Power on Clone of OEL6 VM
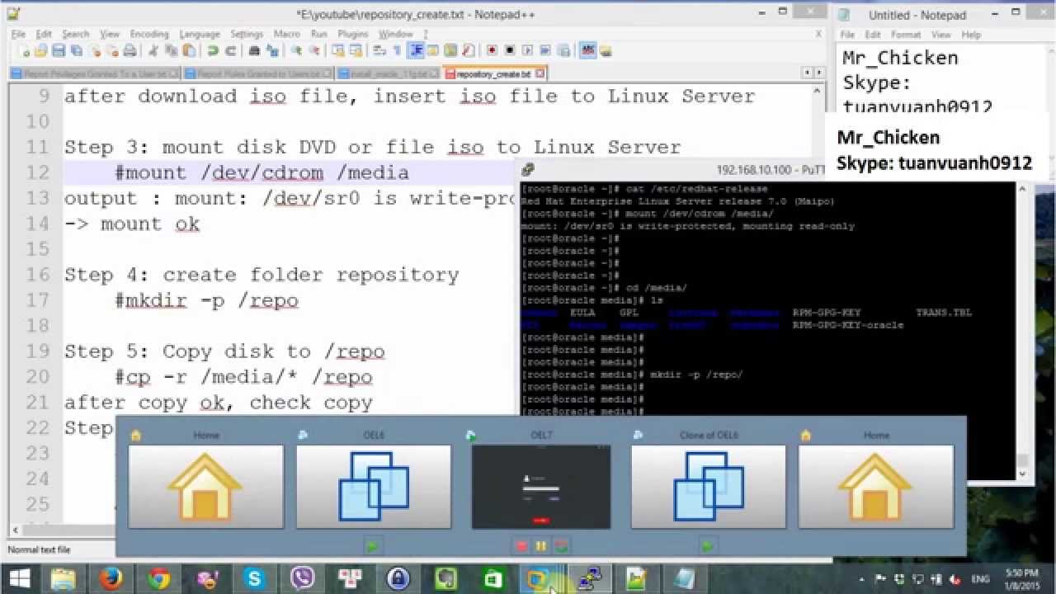The height and width of the screenshot is (594, 1056). click(708, 545)
